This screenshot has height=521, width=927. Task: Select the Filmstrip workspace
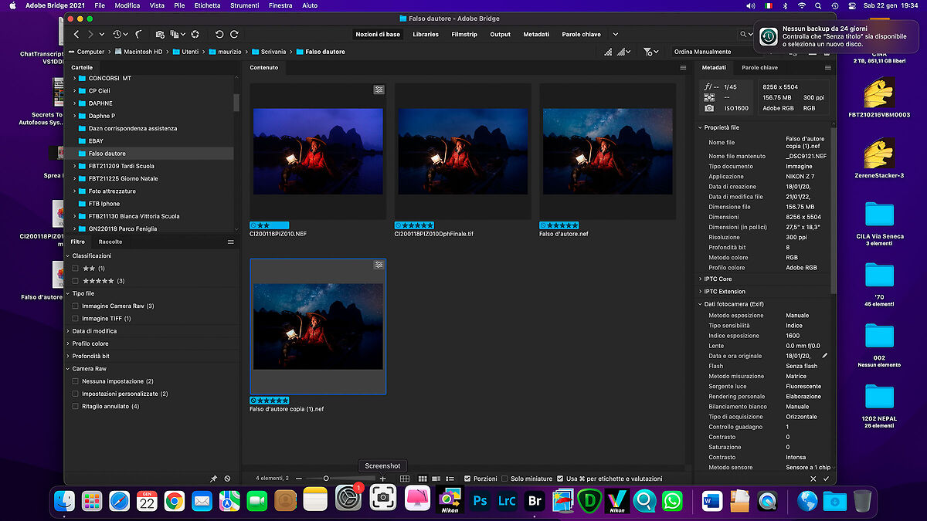point(464,35)
